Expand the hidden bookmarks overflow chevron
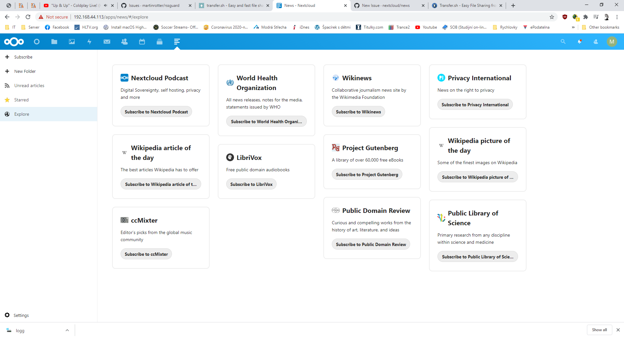Image resolution: width=624 pixels, height=338 pixels. click(573, 27)
